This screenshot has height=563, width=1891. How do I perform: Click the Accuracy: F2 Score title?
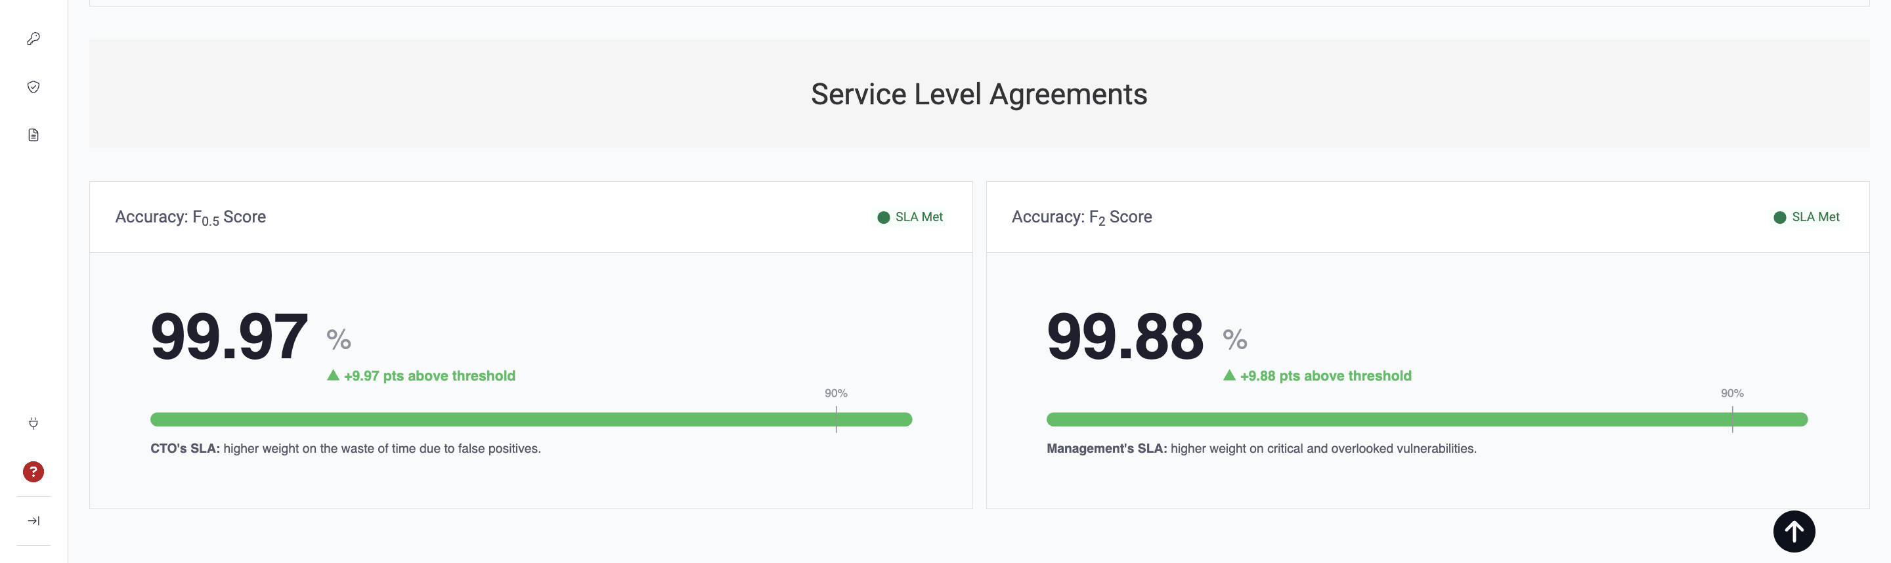pyautogui.click(x=1081, y=218)
